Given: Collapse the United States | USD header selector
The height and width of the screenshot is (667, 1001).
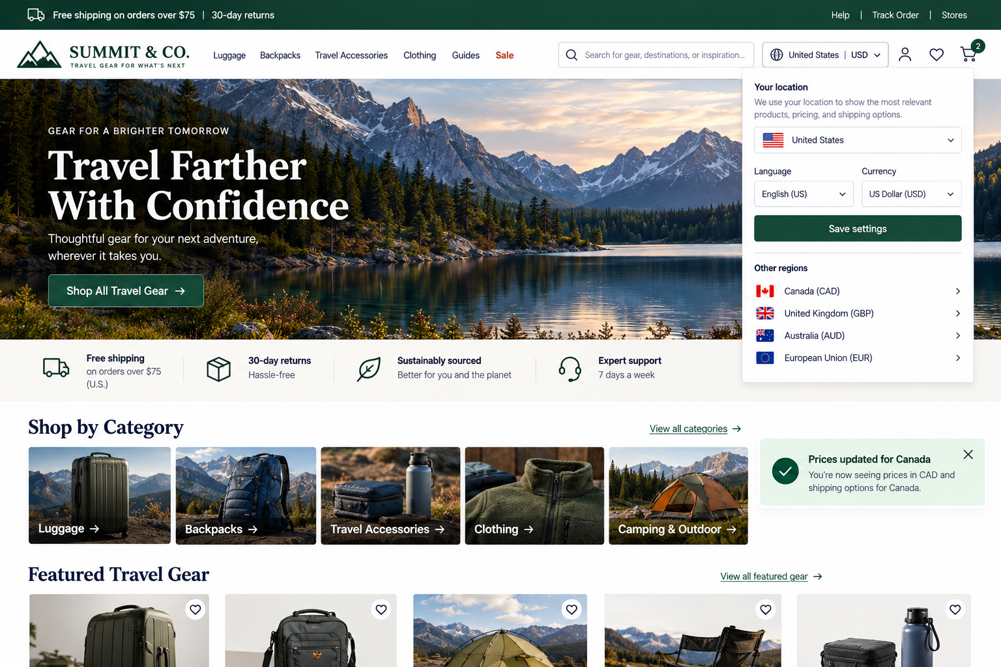Looking at the screenshot, I should pyautogui.click(x=825, y=55).
